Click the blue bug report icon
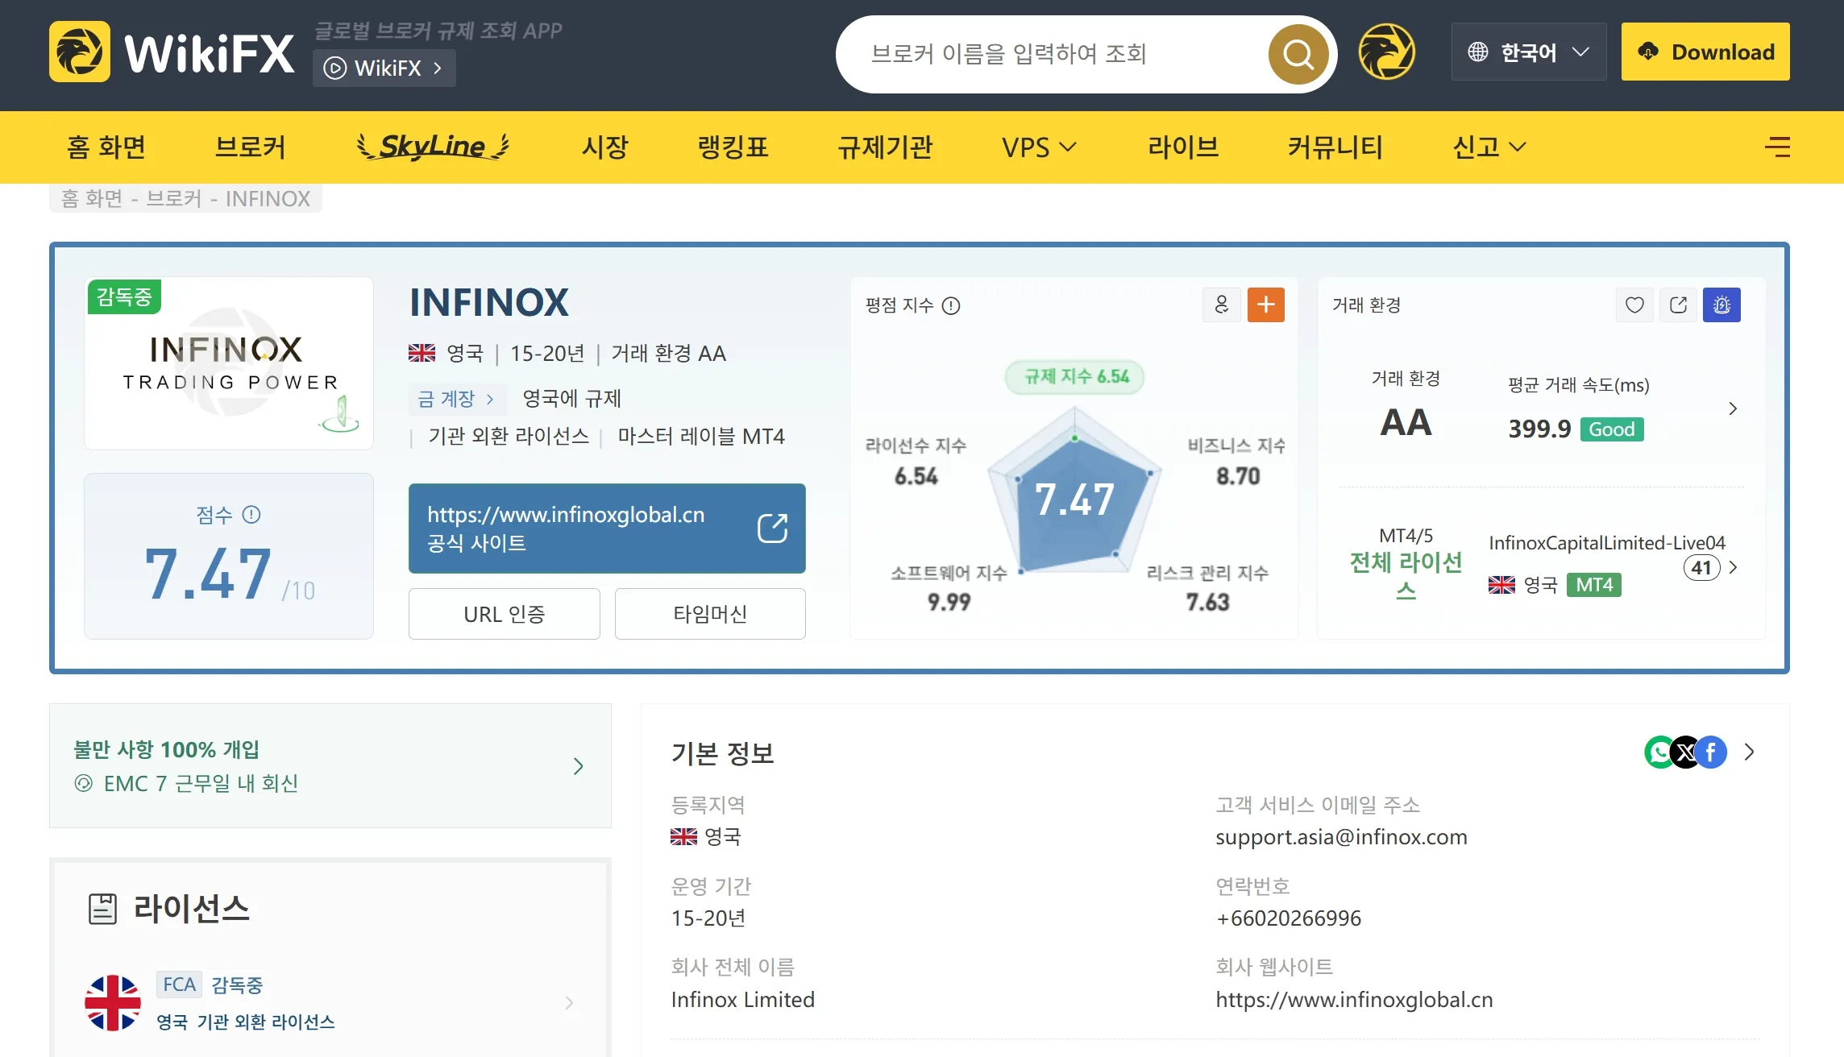 1721,305
